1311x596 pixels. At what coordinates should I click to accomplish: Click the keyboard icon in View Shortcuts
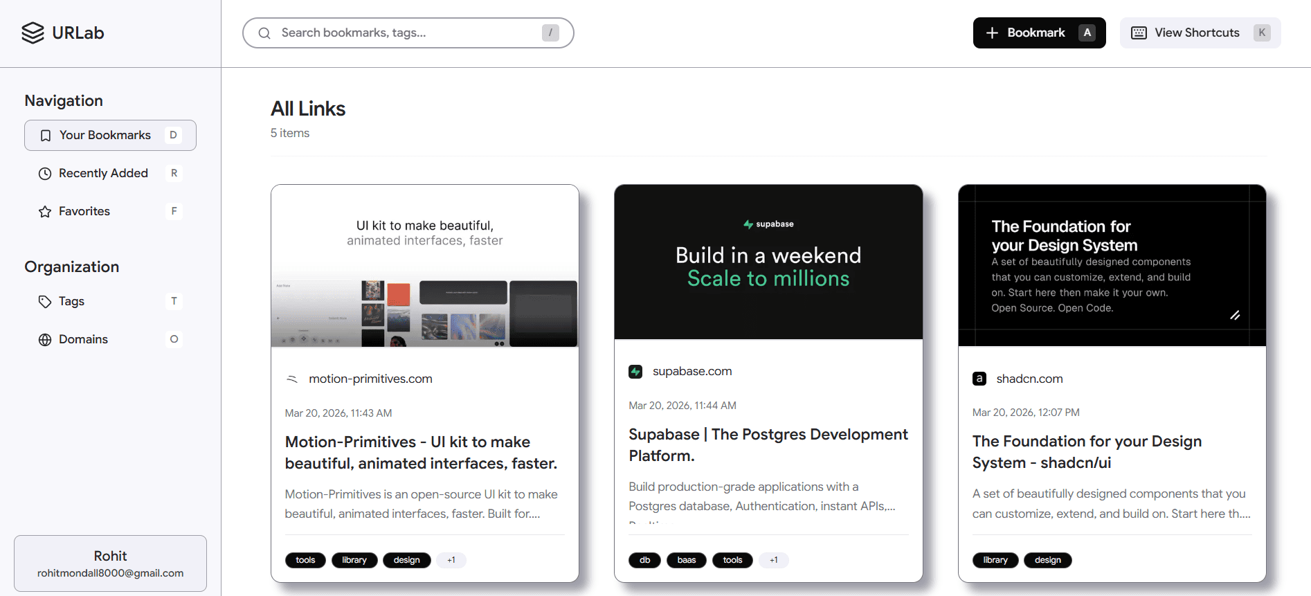point(1139,33)
